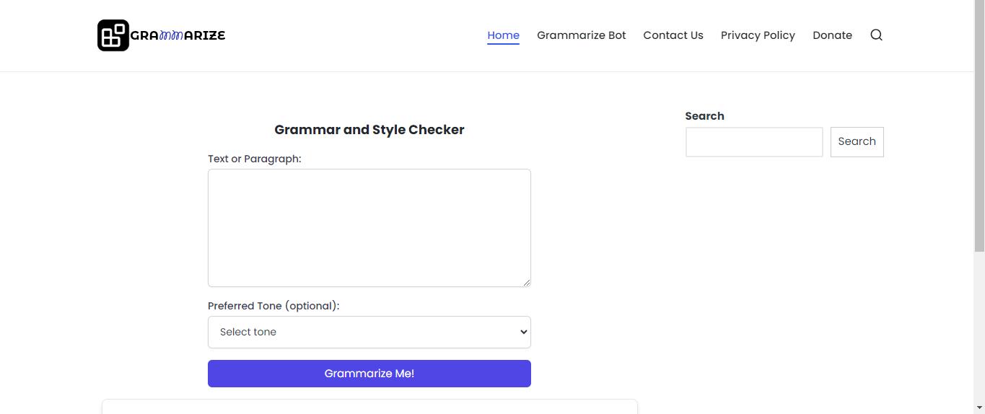985x414 pixels.
Task: Click the sidebar Search button
Action: point(857,142)
